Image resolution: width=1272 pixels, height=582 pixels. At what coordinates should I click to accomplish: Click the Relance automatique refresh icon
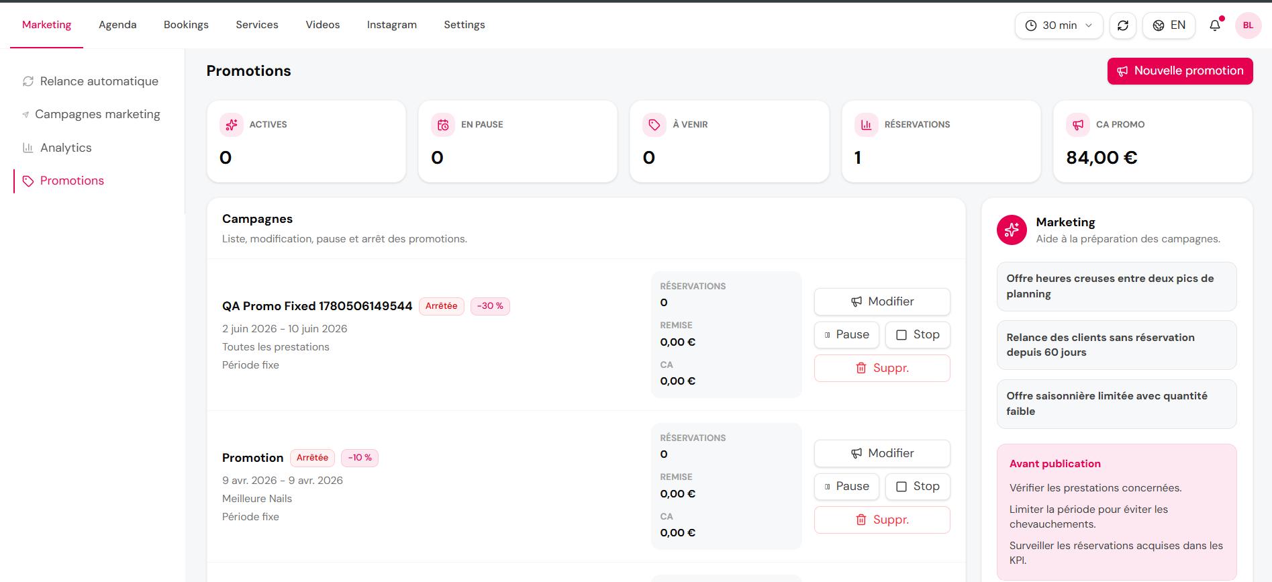coord(28,81)
